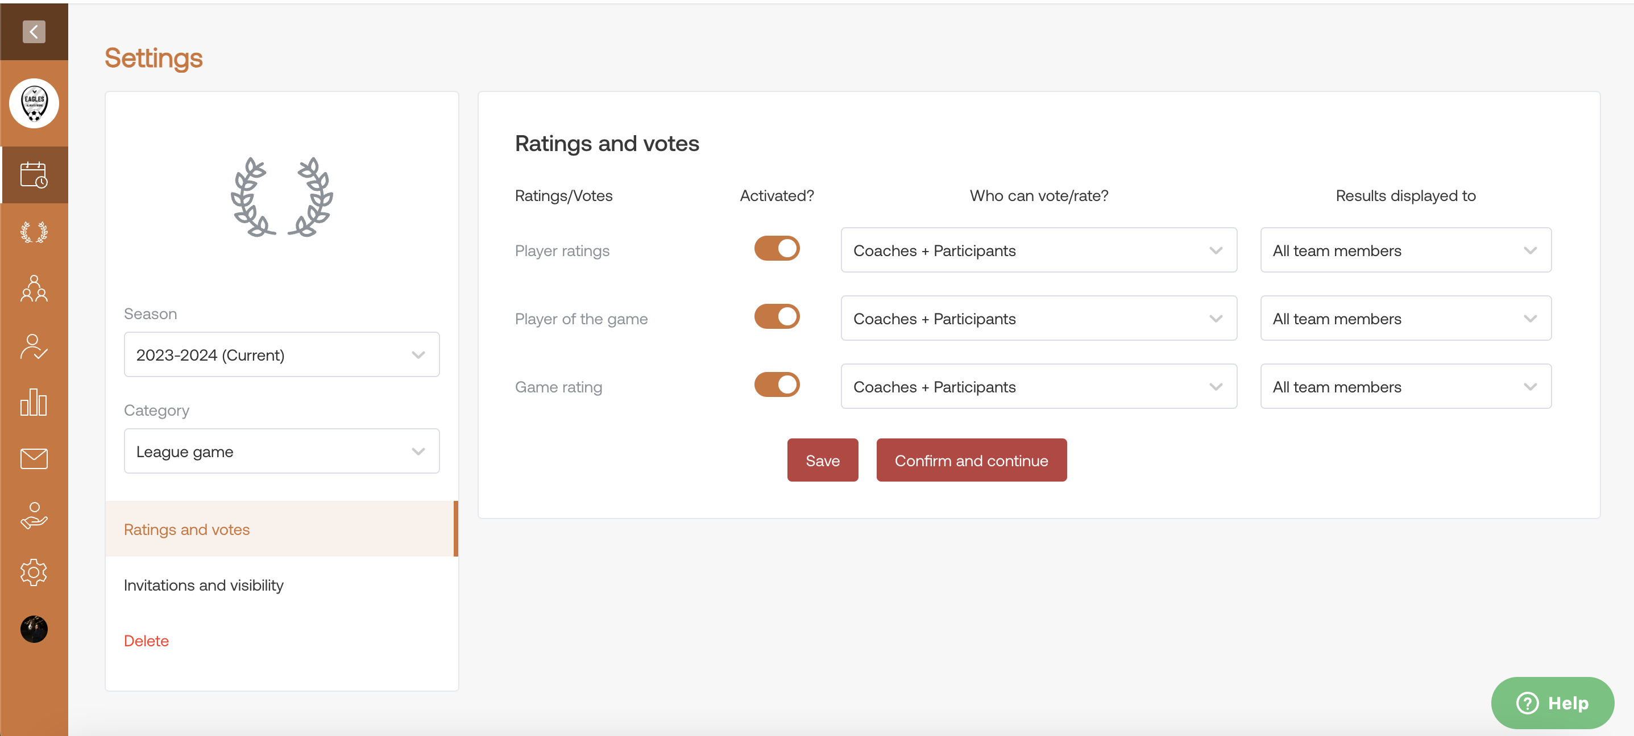The width and height of the screenshot is (1634, 736).
Task: Click the Save button
Action: click(x=822, y=460)
